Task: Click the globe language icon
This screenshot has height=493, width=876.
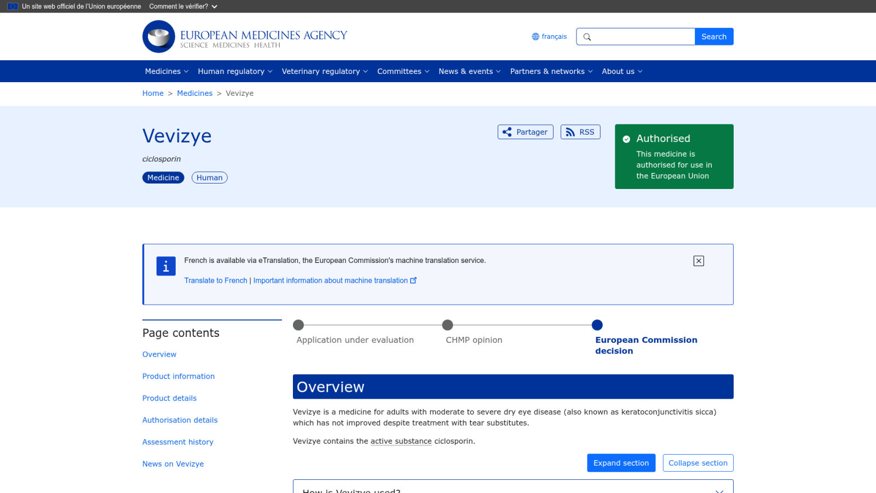Action: point(535,37)
